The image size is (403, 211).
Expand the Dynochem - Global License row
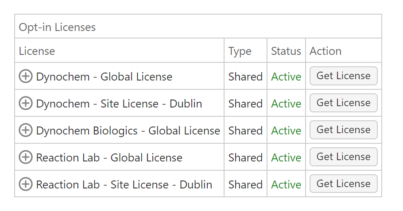[x=26, y=77]
